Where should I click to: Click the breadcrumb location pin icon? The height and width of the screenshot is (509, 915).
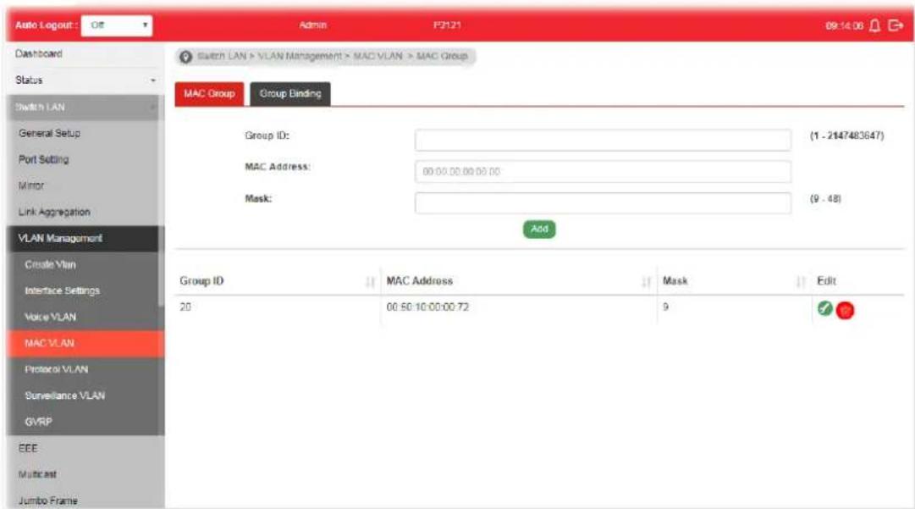pos(185,57)
